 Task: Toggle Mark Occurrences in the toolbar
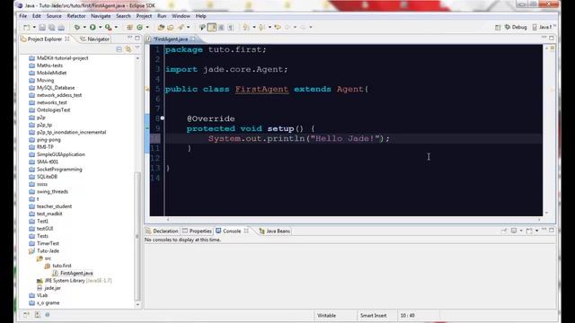click(202, 27)
